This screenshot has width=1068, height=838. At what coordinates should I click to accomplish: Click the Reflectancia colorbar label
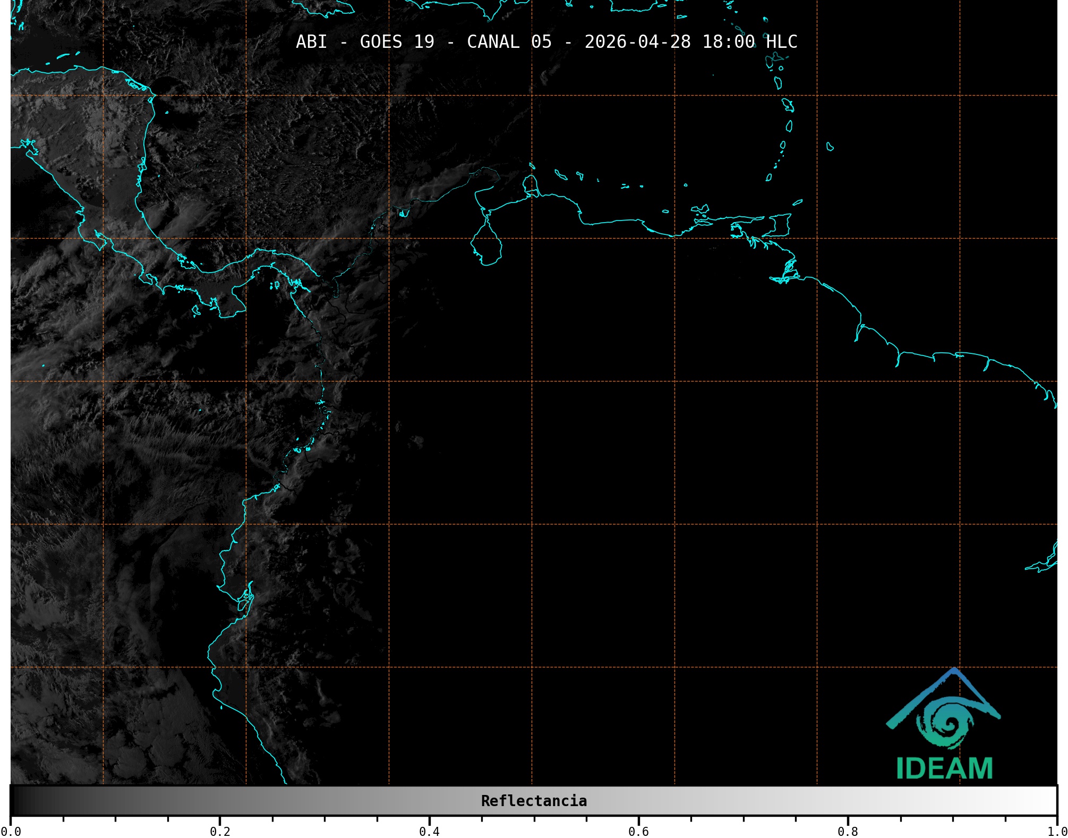coord(534,801)
